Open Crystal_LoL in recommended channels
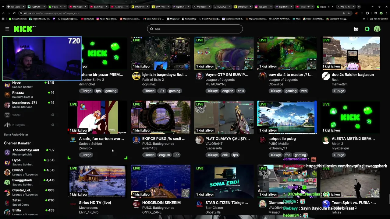Screen dimensions: 390x219 click(x=29, y=192)
